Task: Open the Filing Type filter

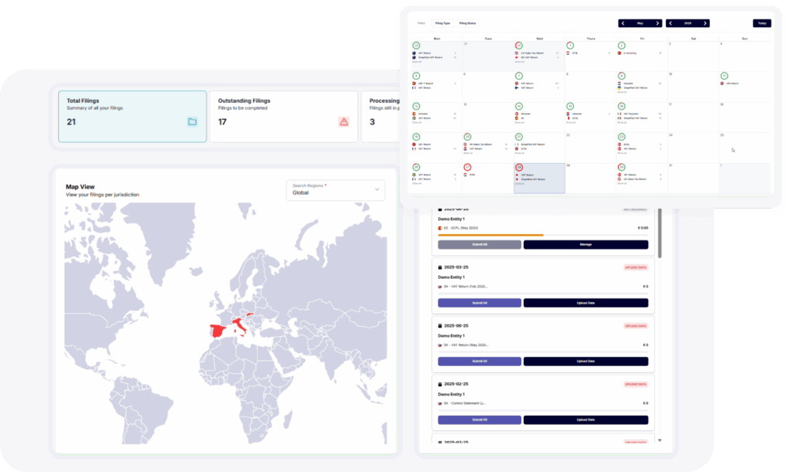Action: click(x=442, y=23)
